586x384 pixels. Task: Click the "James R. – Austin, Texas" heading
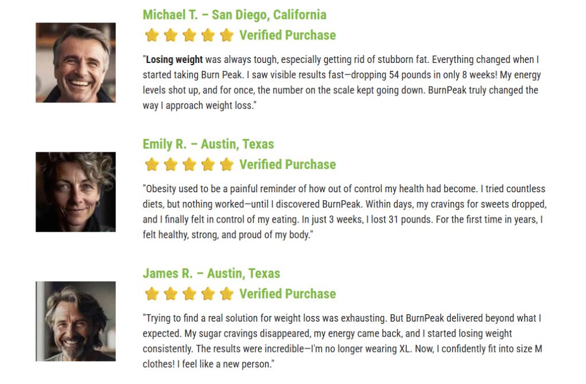[211, 274]
